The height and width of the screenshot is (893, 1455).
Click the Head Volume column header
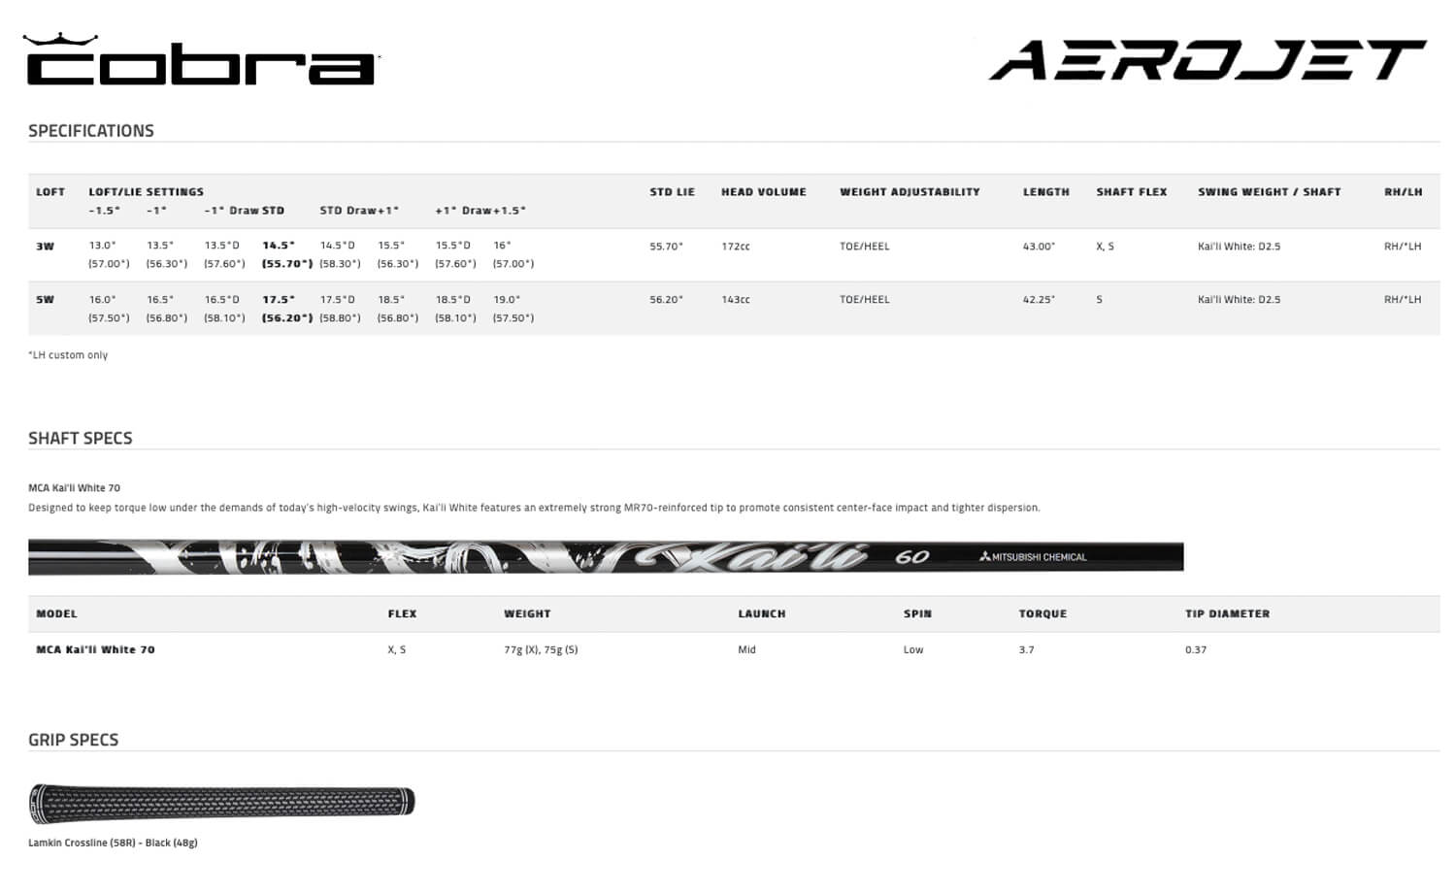763,192
